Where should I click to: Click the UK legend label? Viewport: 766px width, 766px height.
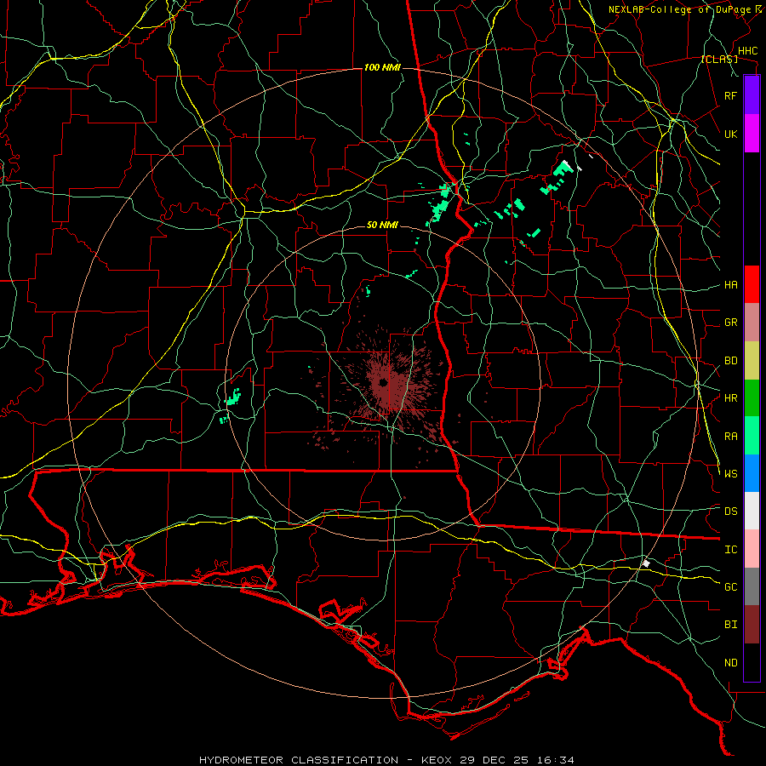click(730, 134)
